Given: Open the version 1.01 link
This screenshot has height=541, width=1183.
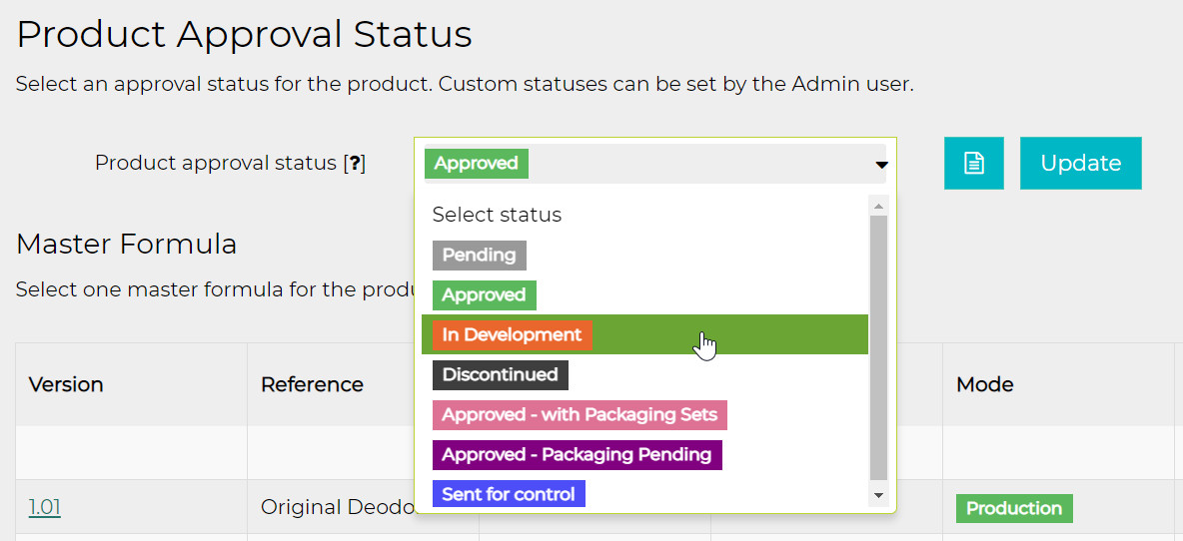Looking at the screenshot, I should (45, 507).
